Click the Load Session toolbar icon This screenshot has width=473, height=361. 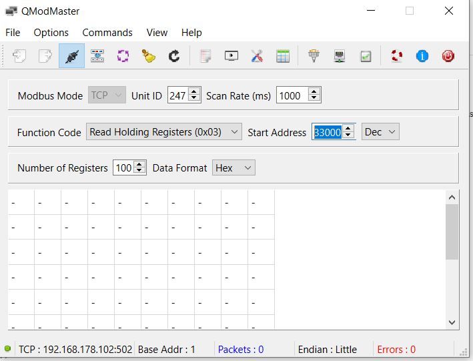click(x=20, y=56)
